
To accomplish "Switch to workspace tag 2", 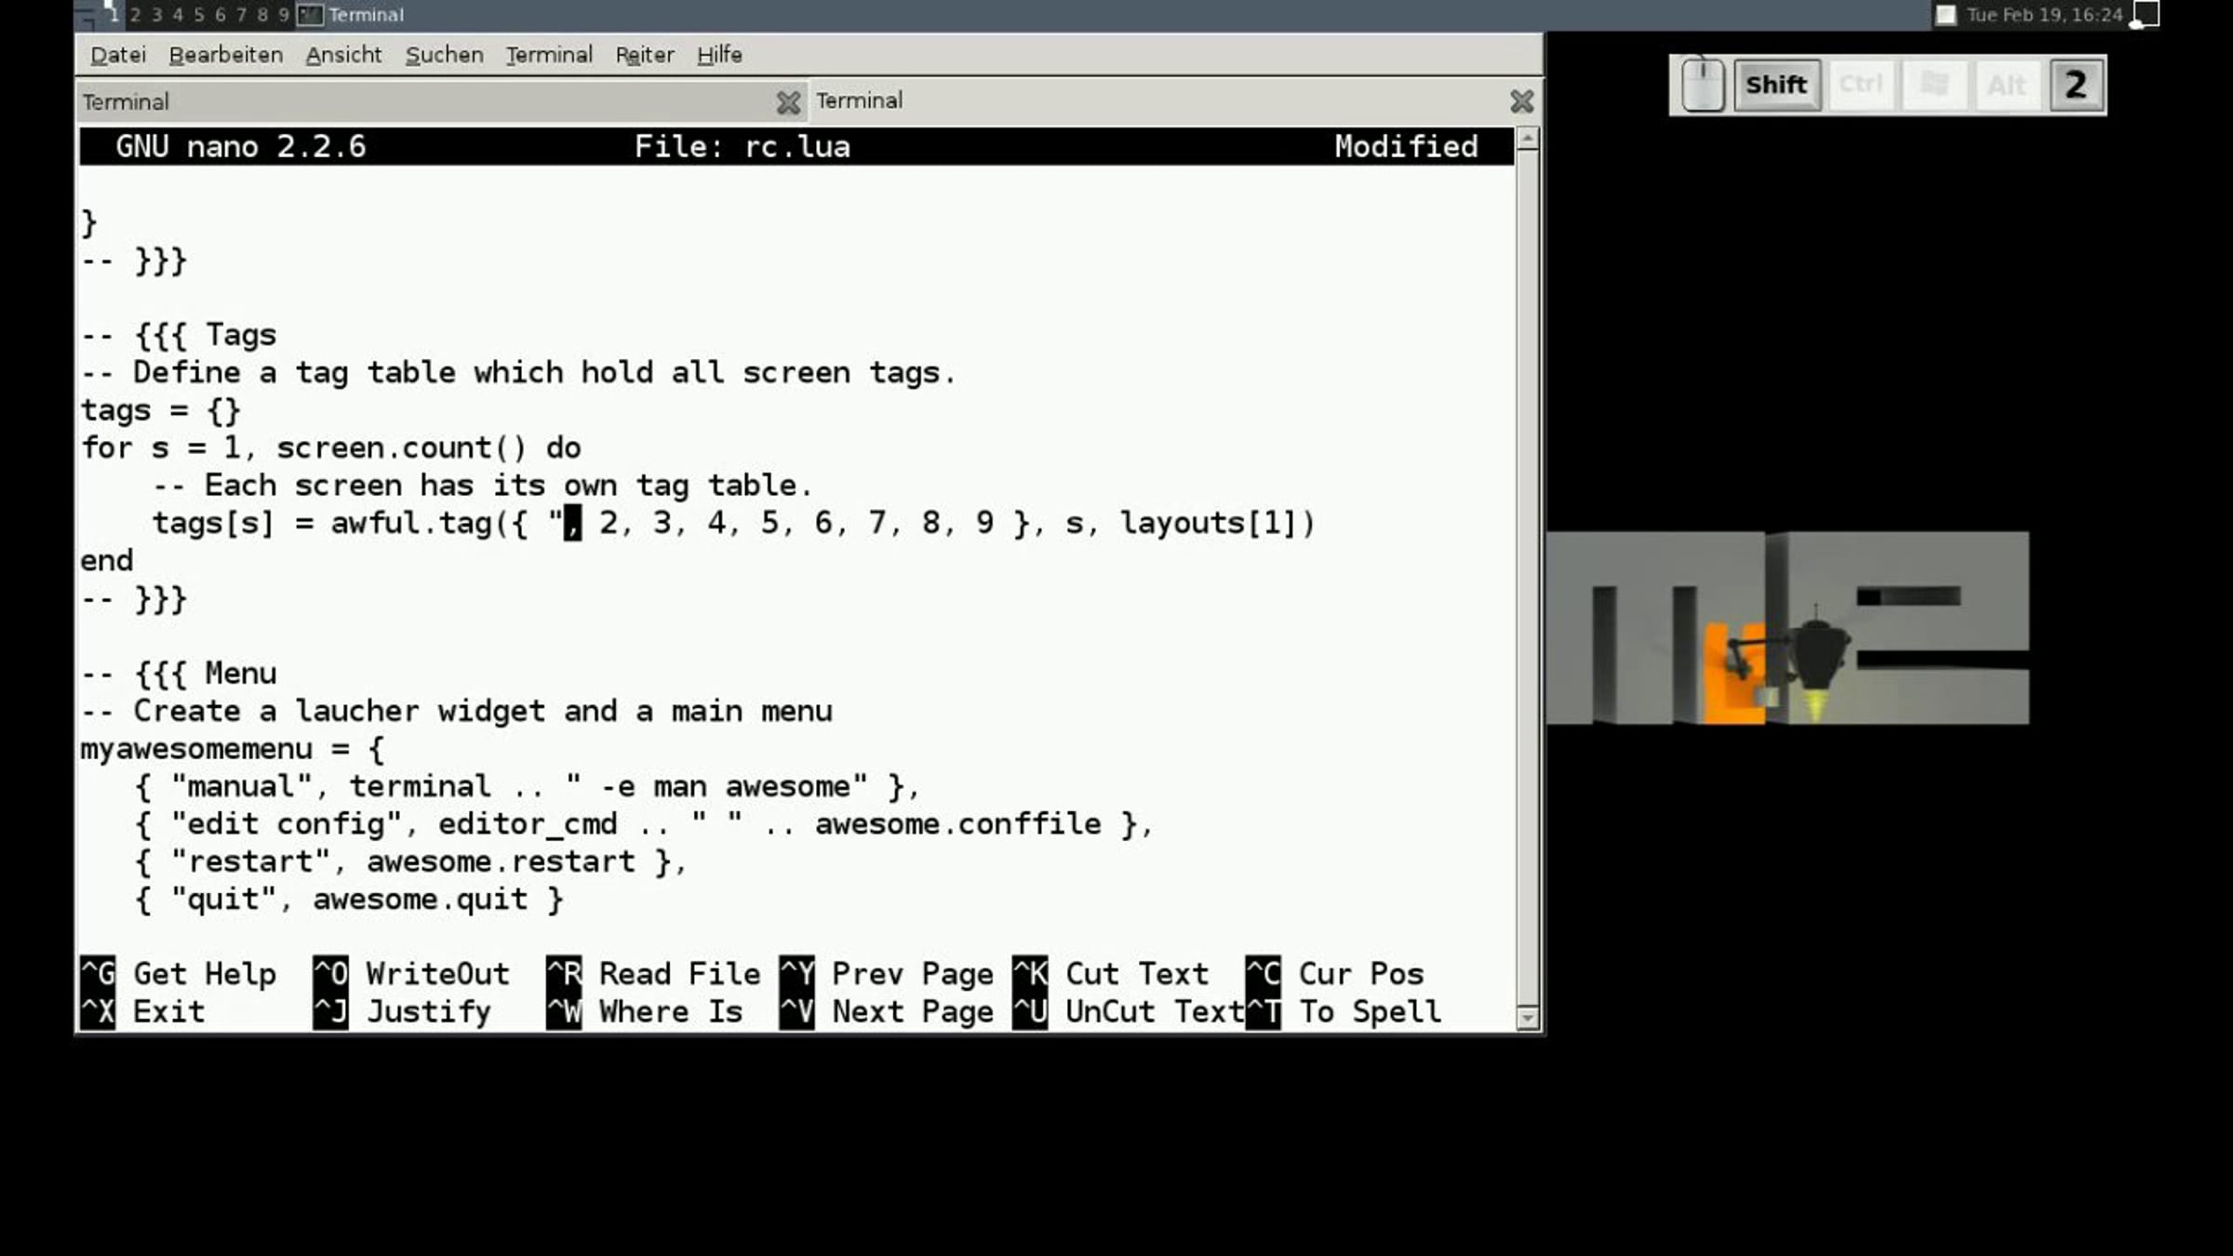I will coord(135,15).
